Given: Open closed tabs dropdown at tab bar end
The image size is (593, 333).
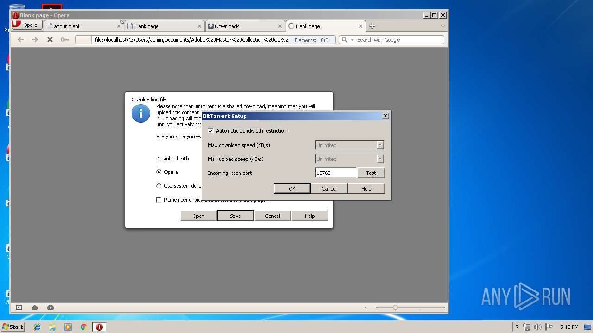Looking at the screenshot, I should pos(443,26).
